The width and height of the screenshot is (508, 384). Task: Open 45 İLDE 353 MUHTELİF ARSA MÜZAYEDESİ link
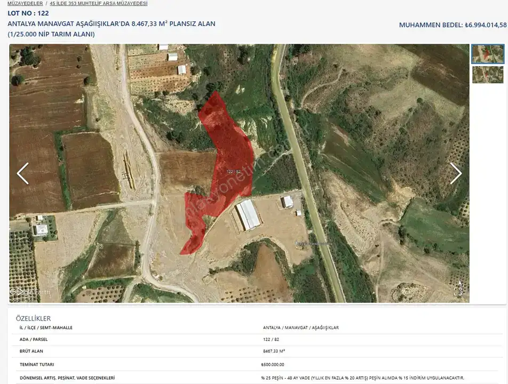(x=98, y=3)
